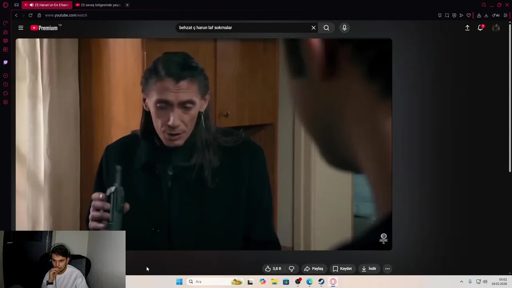Clear the search query text
The height and width of the screenshot is (288, 512).
pos(314,28)
